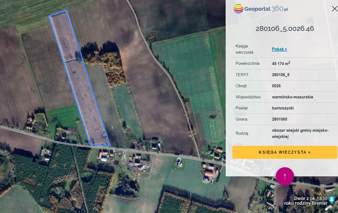Click the Dwór z ok.1830 roku rodziny Bremer label
This screenshot has width=338, height=213.
coord(306,201)
